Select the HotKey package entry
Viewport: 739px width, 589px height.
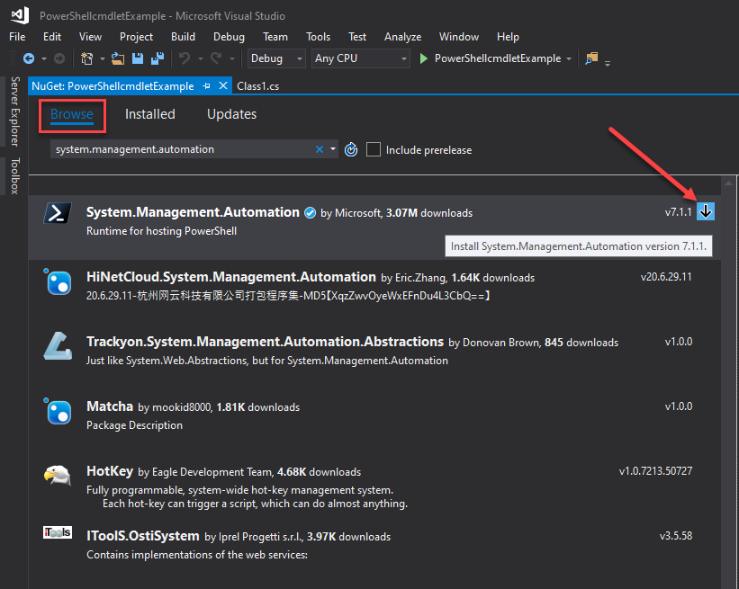coord(374,486)
